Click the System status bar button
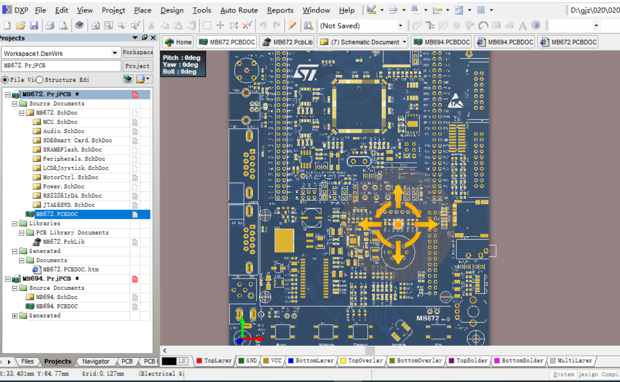620x382 pixels. (564, 374)
